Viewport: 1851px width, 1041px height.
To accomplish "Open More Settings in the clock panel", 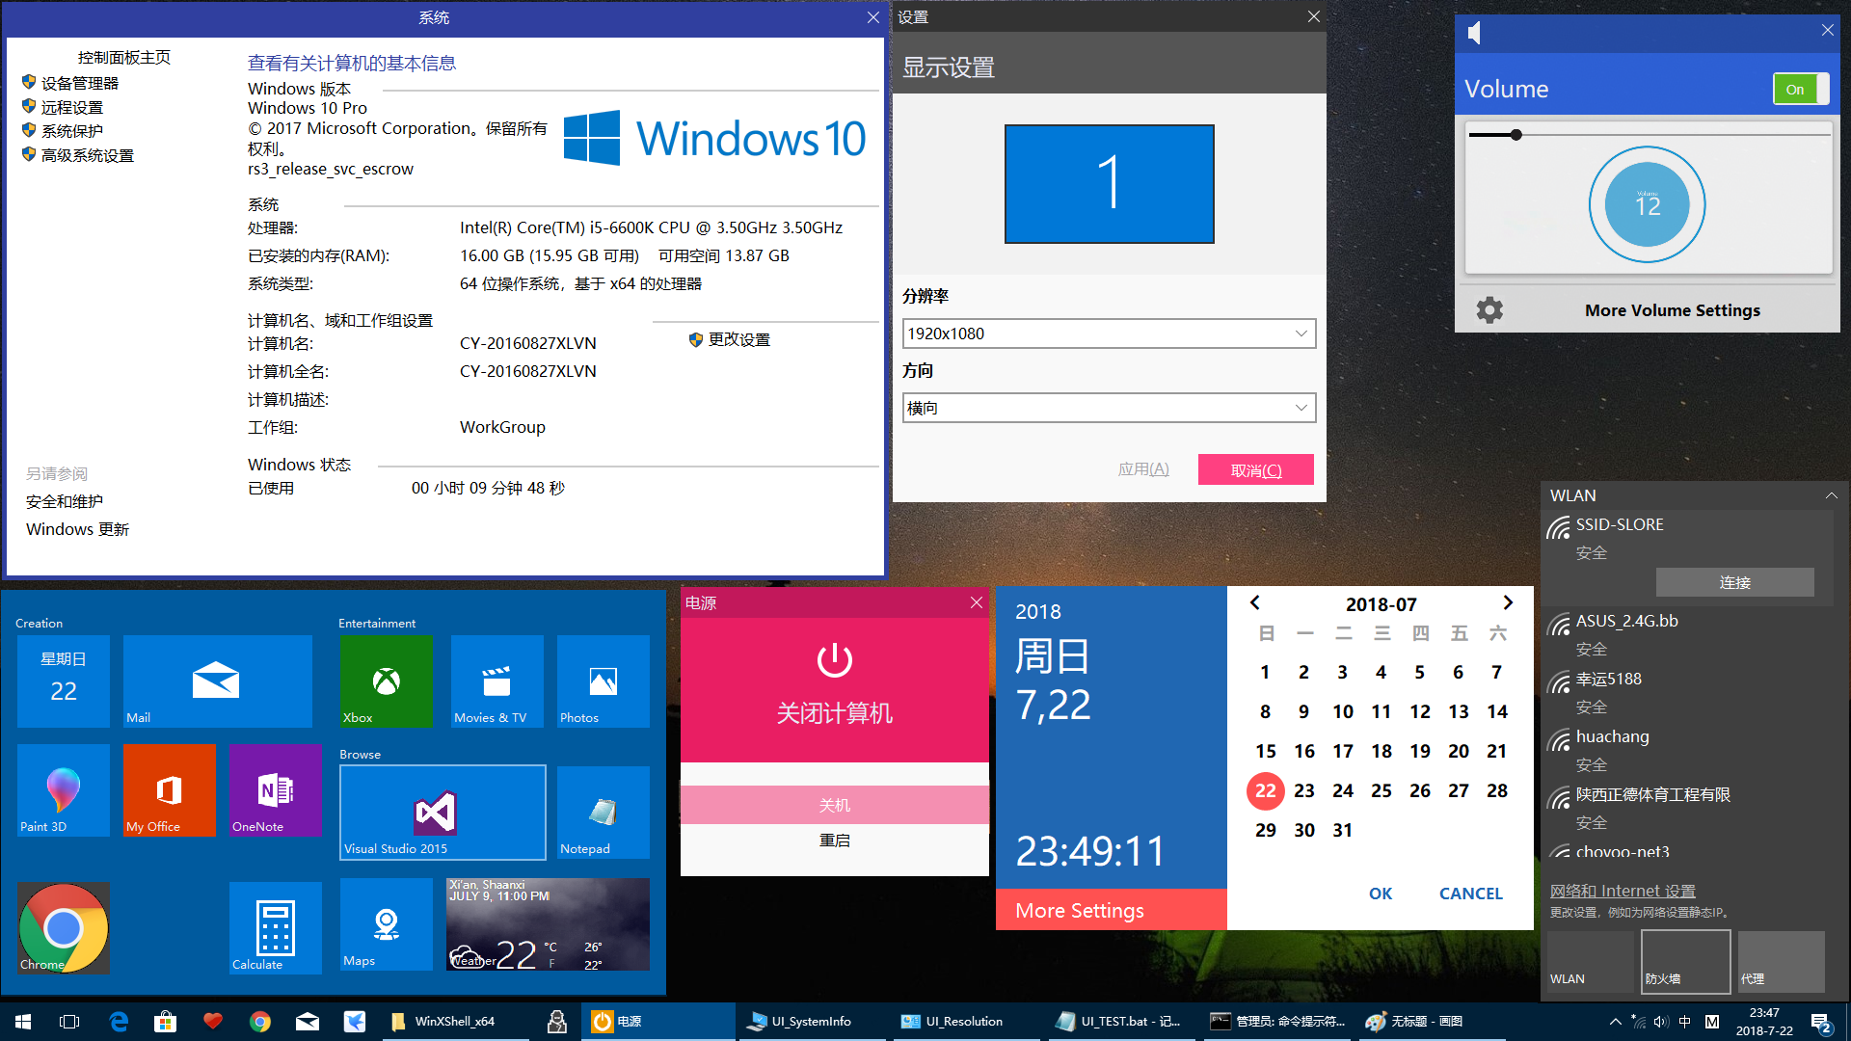I will pos(1112,910).
